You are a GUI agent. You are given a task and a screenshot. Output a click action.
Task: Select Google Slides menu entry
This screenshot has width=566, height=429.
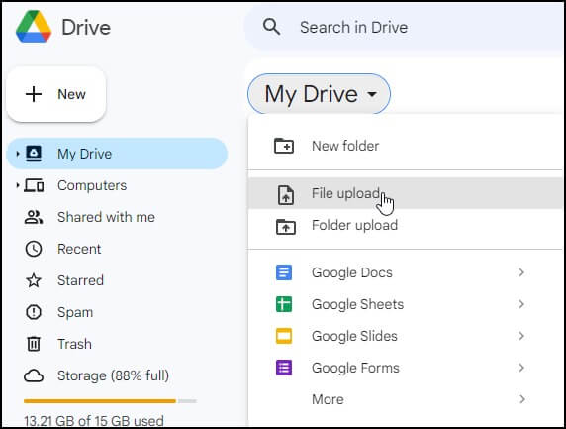(406, 336)
